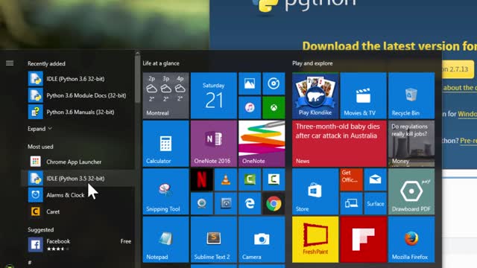Click the Get Office tile
The height and width of the screenshot is (268, 477).
pyautogui.click(x=351, y=179)
